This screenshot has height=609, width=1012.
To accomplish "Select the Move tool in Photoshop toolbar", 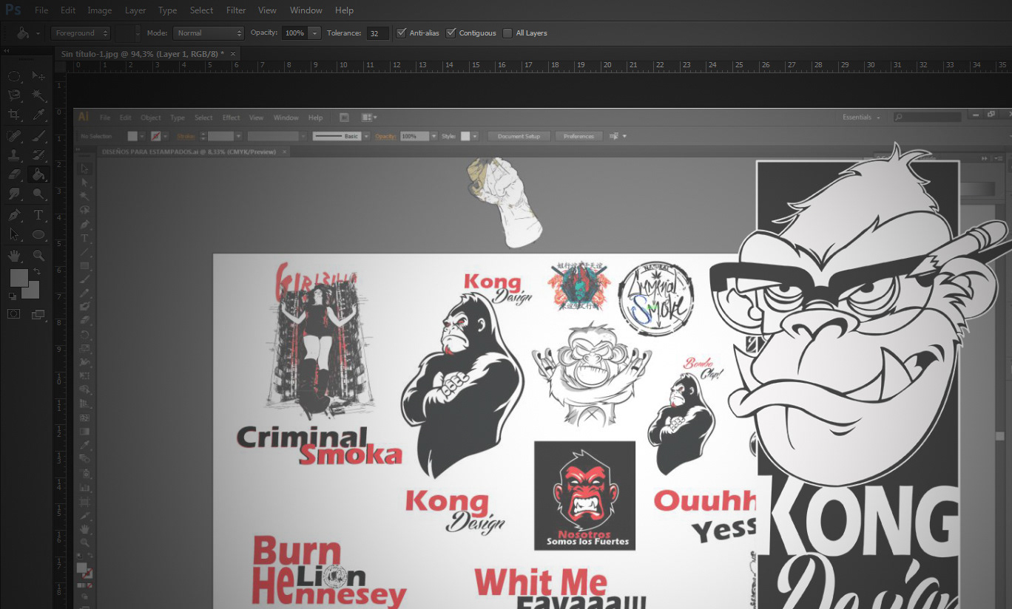I will 38,76.
